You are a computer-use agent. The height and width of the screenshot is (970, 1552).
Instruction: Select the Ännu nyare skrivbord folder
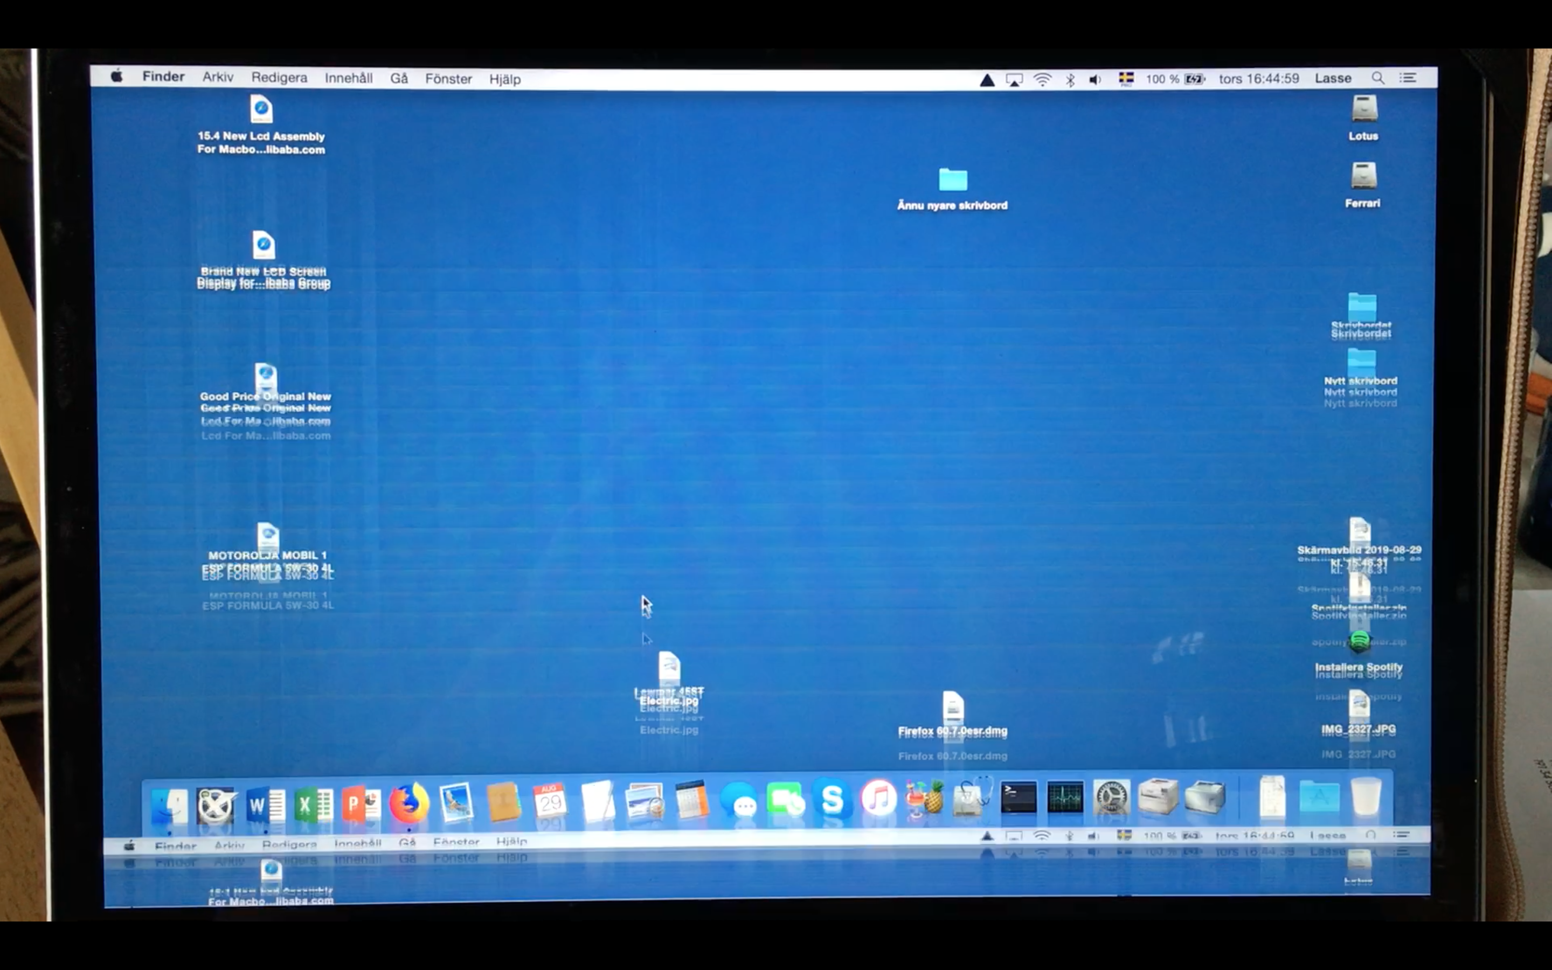952,181
